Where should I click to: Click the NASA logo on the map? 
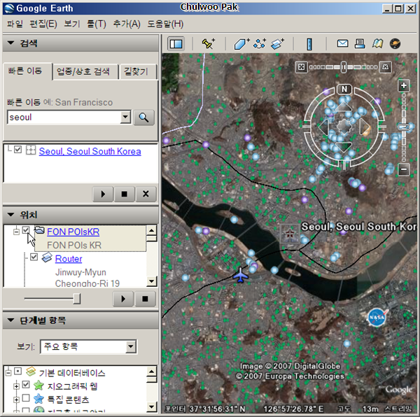tap(377, 318)
